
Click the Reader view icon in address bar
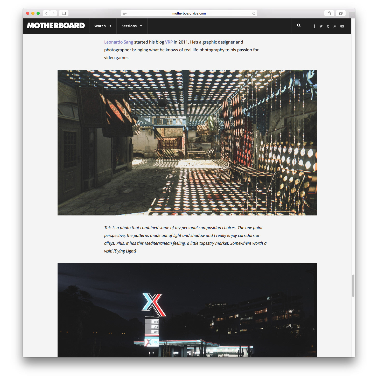(x=125, y=13)
